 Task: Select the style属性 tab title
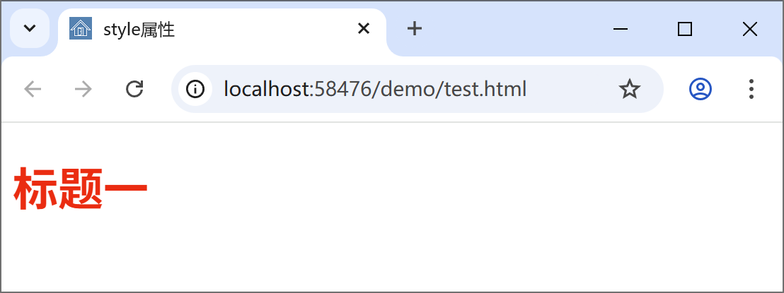[139, 30]
